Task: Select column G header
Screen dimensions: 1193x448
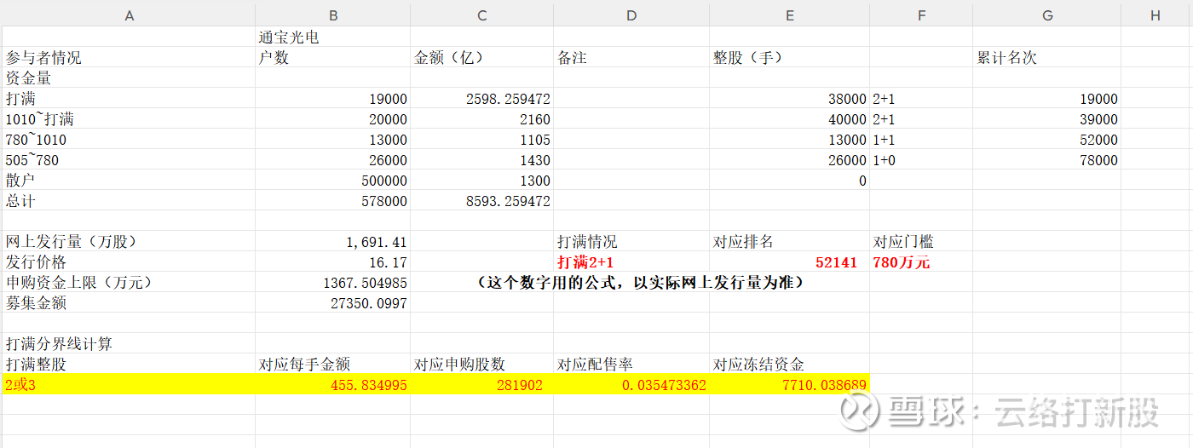Action: click(1046, 15)
